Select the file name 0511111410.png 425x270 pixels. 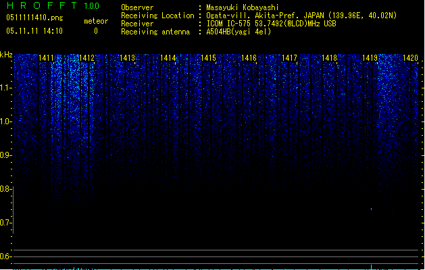tap(34, 18)
